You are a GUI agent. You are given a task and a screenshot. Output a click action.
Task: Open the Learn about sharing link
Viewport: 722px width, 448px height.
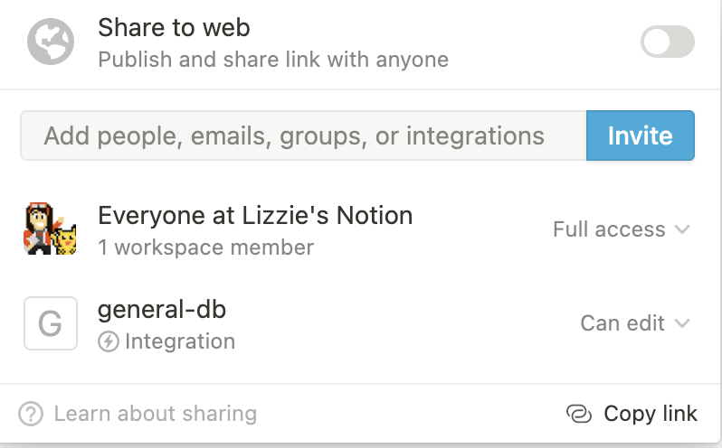tap(155, 414)
